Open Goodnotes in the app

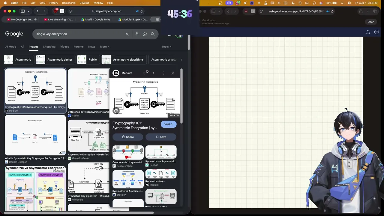(x=371, y=22)
